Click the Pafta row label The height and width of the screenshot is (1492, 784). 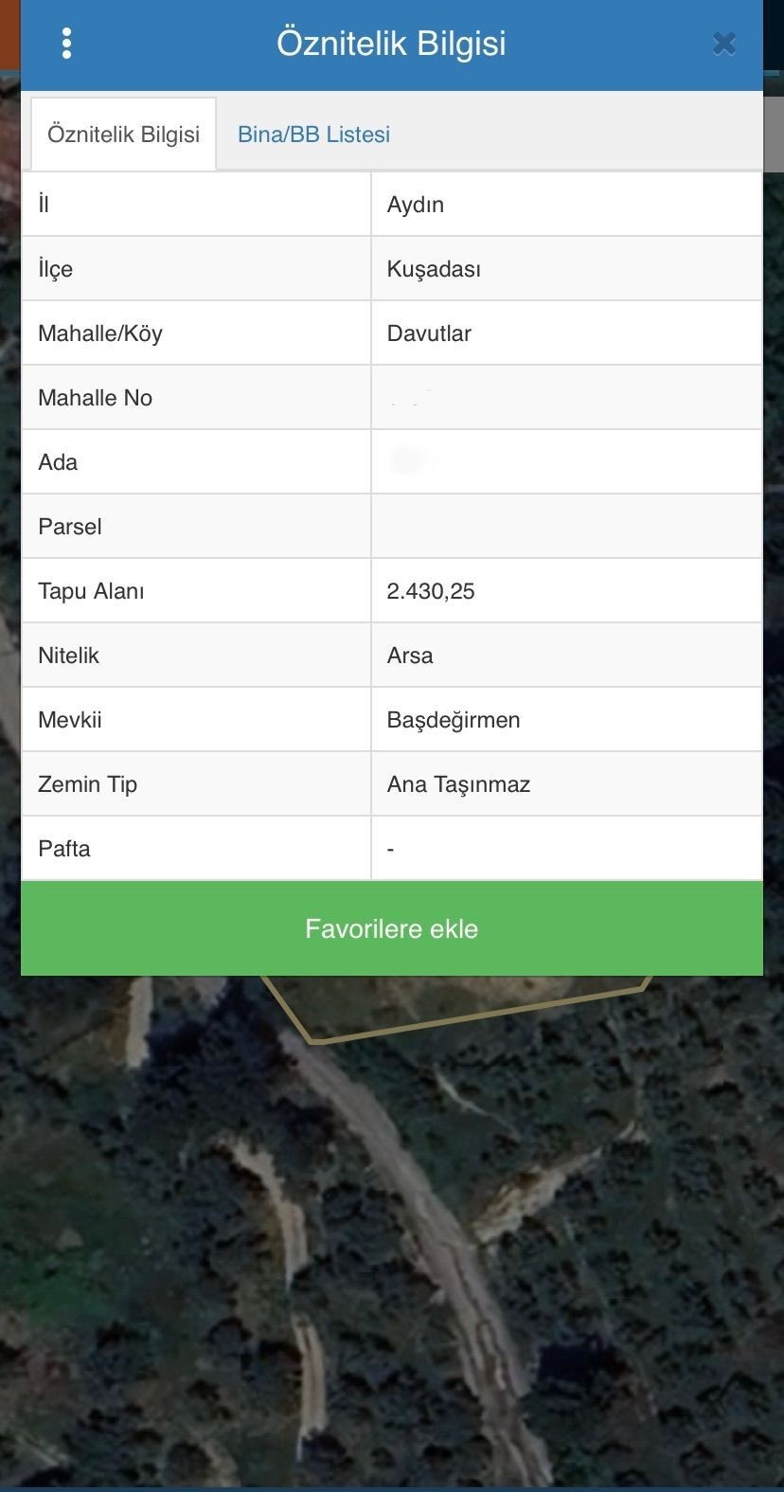pos(64,849)
